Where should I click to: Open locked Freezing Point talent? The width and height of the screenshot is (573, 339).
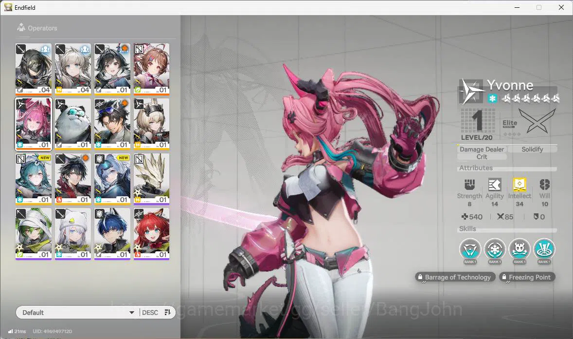click(x=527, y=277)
